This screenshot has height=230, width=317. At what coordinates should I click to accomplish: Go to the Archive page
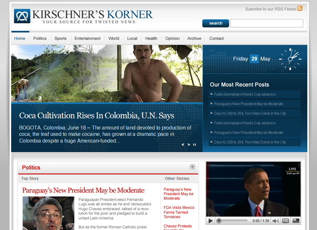(194, 38)
